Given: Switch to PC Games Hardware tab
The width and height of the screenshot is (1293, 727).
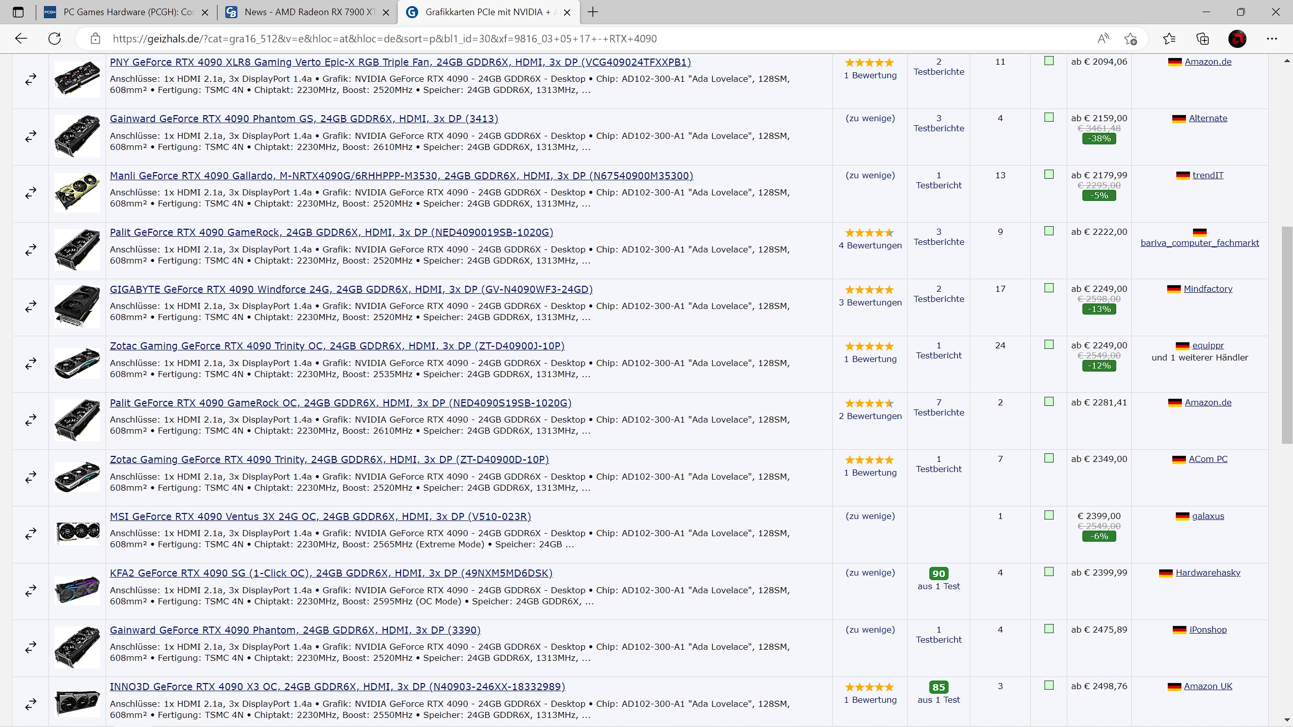Looking at the screenshot, I should (x=126, y=12).
